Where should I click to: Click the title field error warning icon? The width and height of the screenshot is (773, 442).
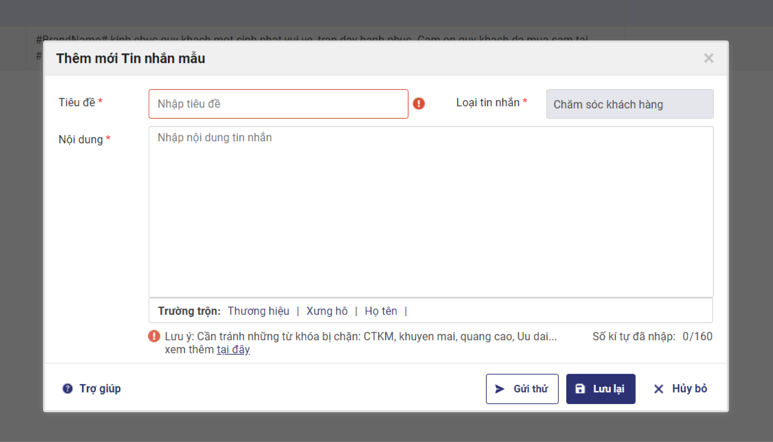(418, 103)
